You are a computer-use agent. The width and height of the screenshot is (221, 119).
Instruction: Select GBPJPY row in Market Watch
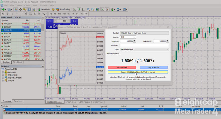[x=21, y=46]
